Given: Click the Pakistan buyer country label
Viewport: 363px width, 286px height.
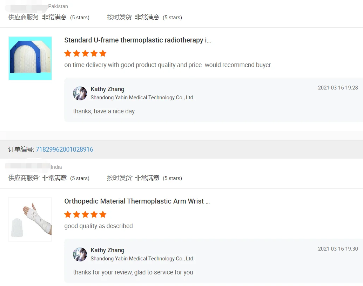Looking at the screenshot, I should point(58,6).
